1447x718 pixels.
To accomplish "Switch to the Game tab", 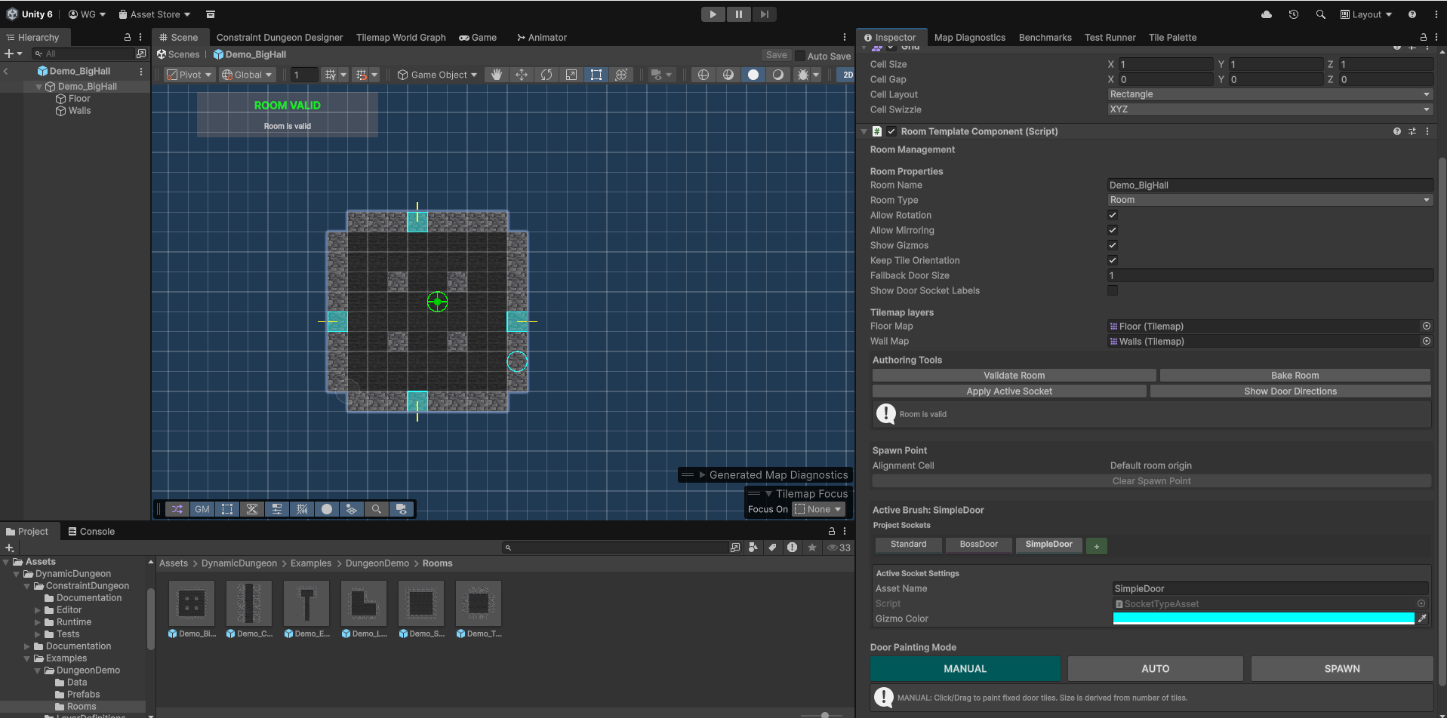I will coord(478,37).
